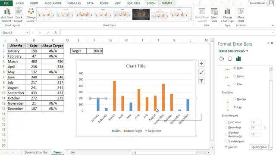Select the March orange bar
Screen dimensions: 276x155
[x=114, y=96]
